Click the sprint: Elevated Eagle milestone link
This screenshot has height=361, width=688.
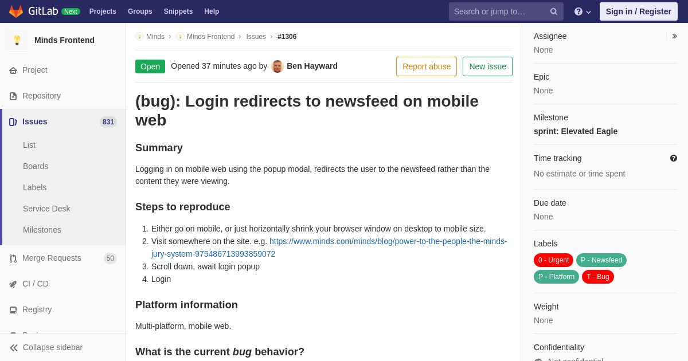point(576,131)
